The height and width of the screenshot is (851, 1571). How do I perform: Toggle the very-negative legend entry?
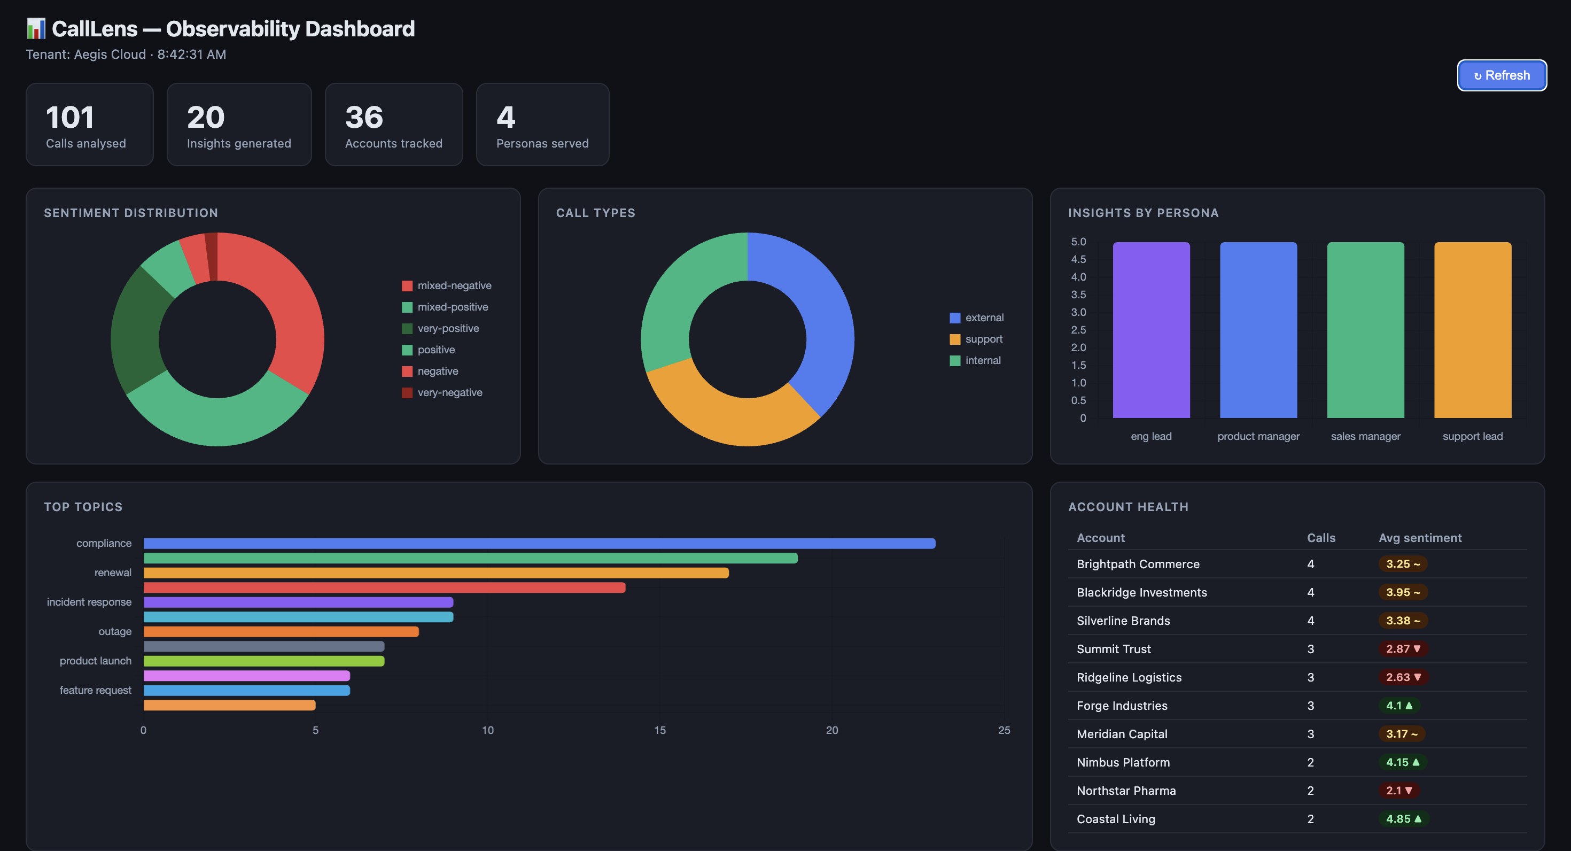coord(442,392)
